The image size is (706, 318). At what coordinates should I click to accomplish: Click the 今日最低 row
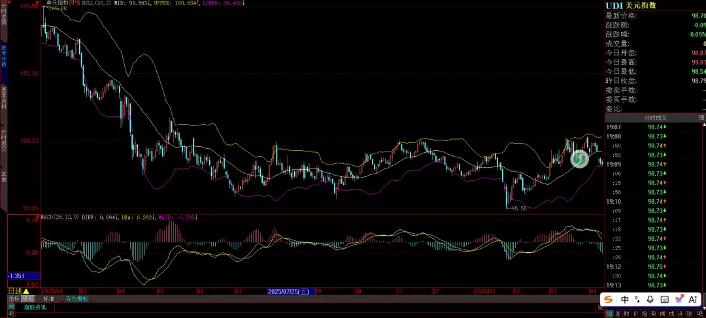click(656, 72)
